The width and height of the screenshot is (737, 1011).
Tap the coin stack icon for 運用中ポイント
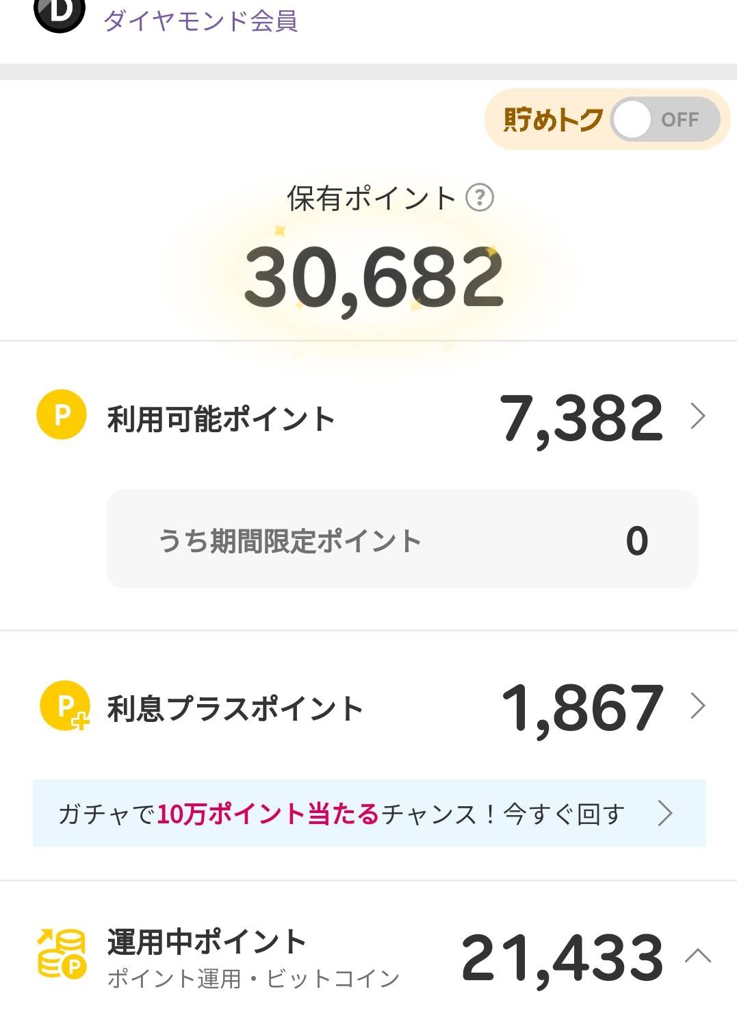[x=62, y=953]
